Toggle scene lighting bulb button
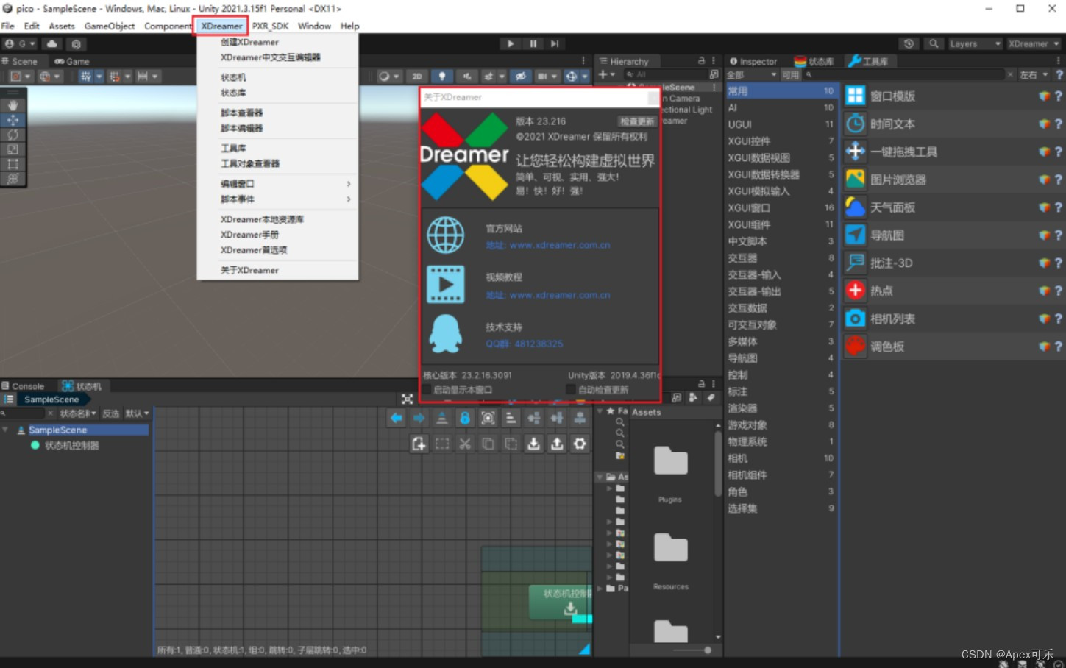Screen dimensions: 1066x668 (441, 77)
